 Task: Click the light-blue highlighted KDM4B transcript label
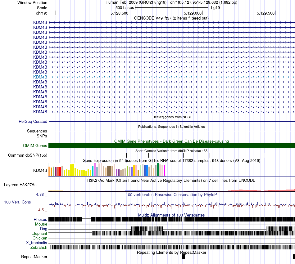[40, 77]
